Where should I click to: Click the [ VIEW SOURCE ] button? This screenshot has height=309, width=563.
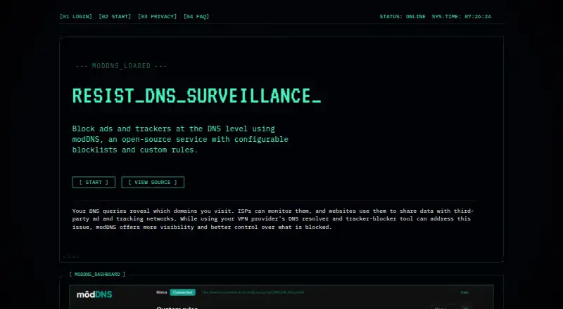[x=153, y=182]
